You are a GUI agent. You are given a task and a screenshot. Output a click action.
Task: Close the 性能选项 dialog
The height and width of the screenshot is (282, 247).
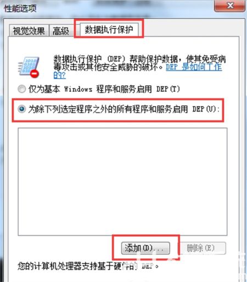[229, 5]
